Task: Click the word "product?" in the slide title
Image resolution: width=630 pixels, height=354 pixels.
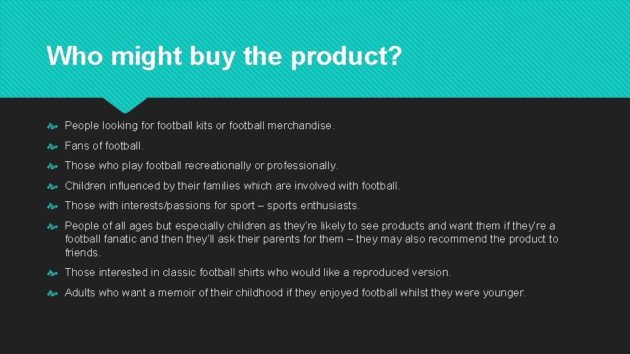Action: tap(346, 56)
